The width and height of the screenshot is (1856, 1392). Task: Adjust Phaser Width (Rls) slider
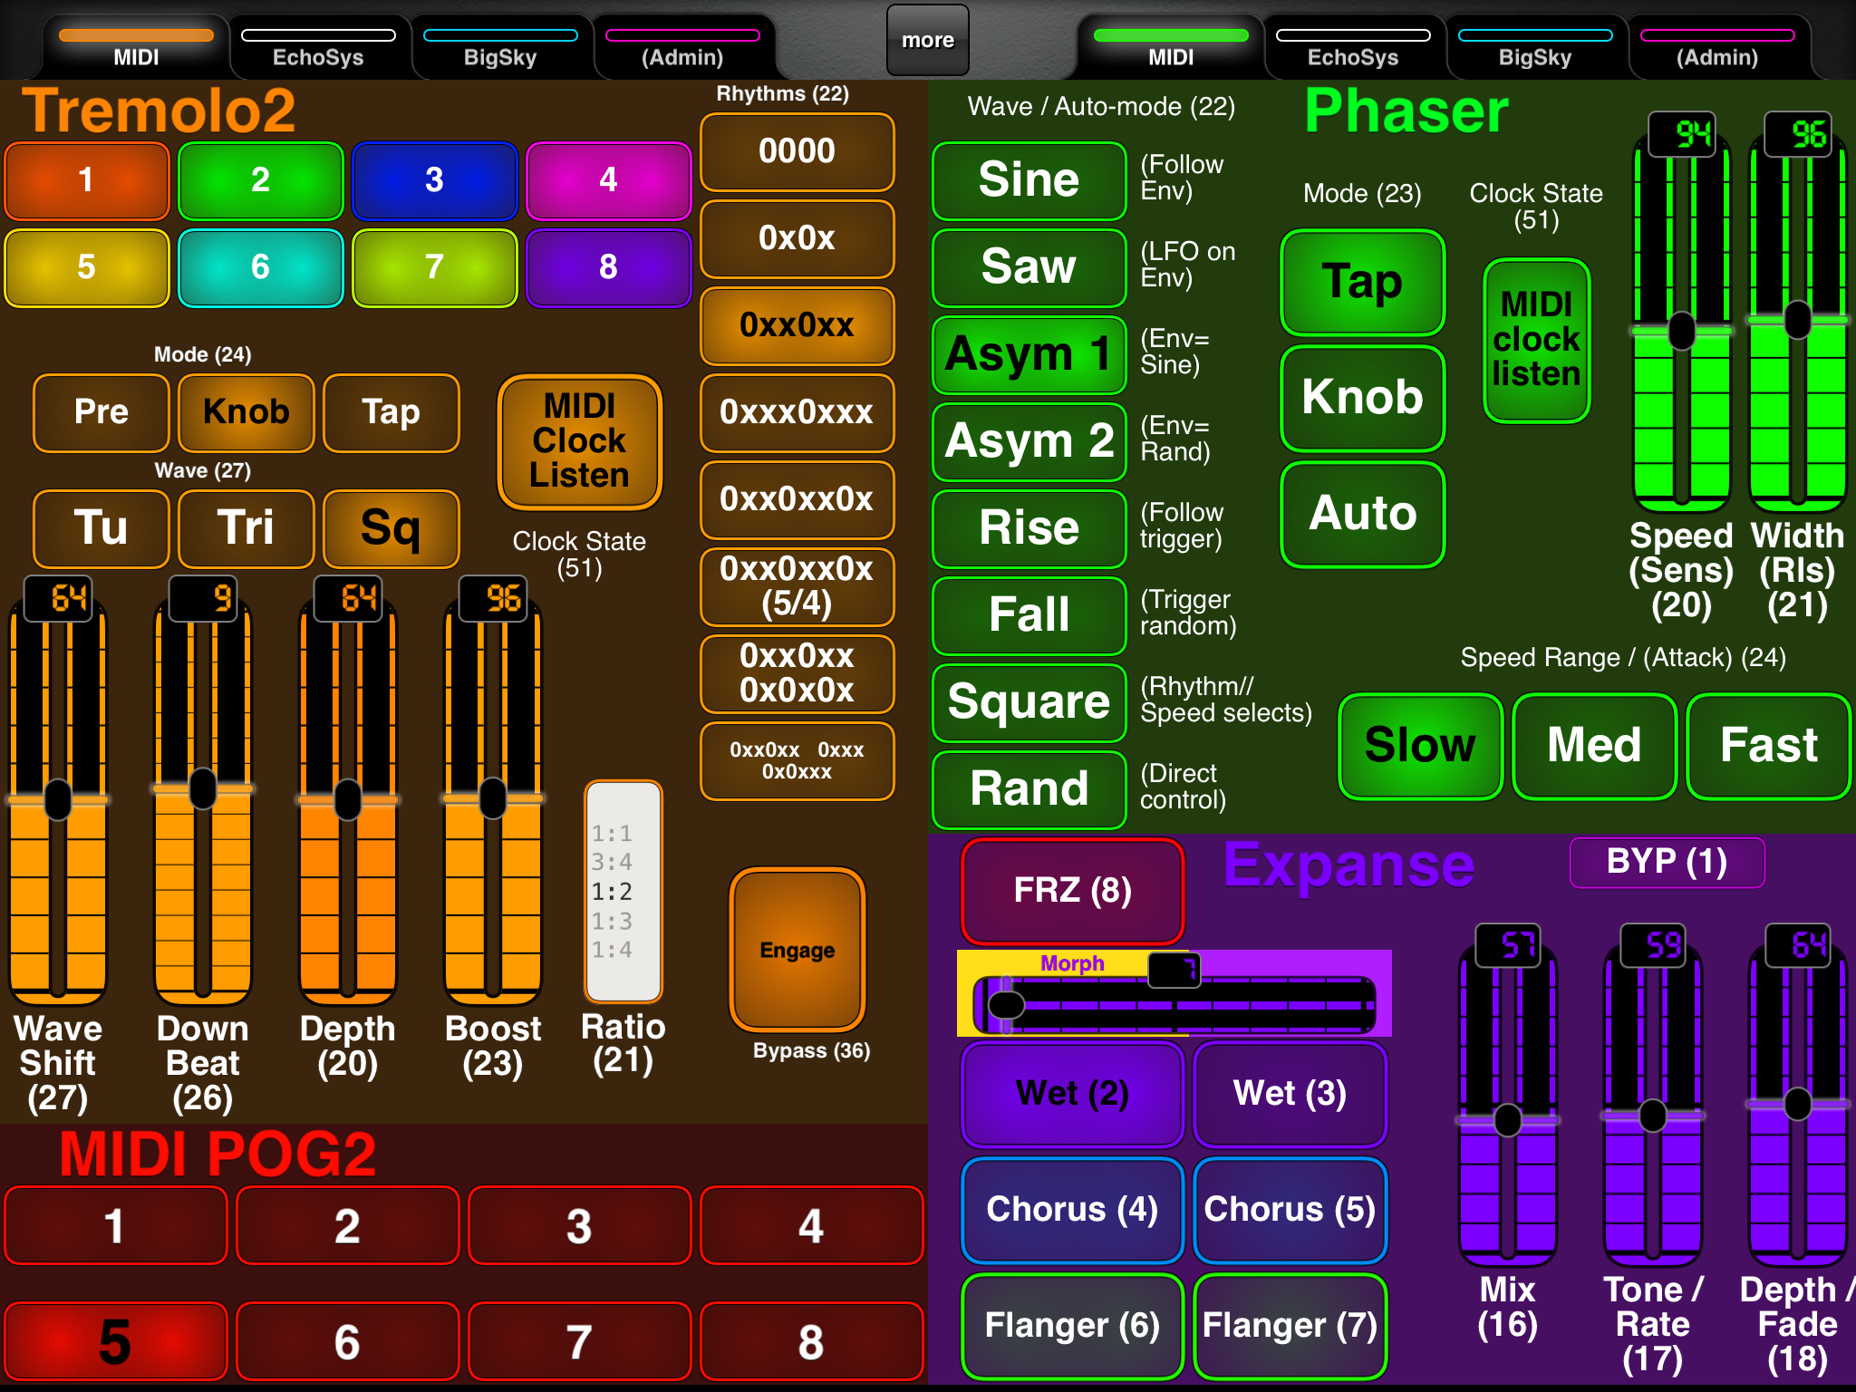click(1798, 320)
